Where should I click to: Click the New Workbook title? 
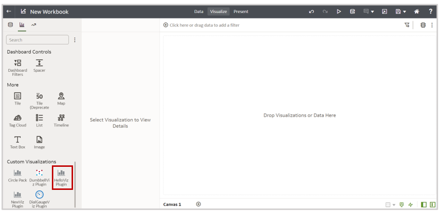pos(49,12)
